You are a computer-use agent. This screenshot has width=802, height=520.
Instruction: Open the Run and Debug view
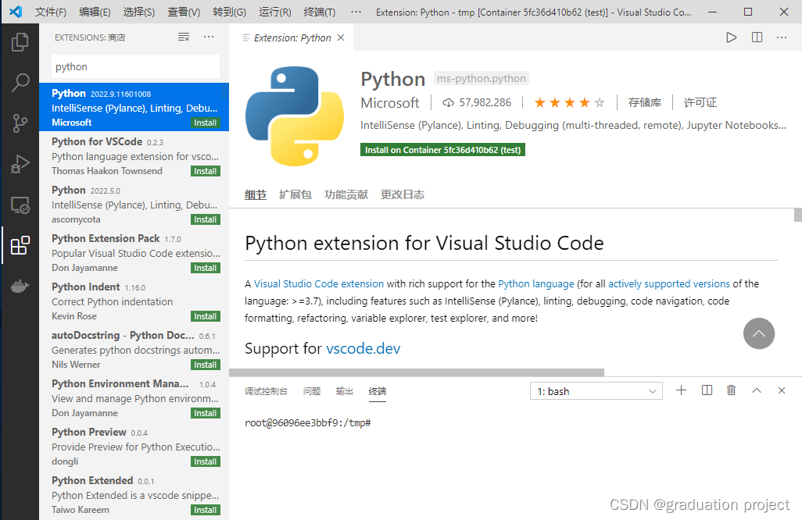[20, 164]
